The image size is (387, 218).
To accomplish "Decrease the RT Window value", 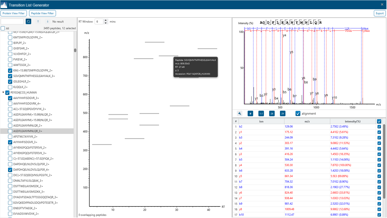I will click(106, 23).
